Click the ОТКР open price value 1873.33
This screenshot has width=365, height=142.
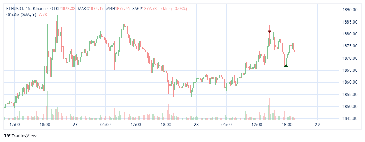[x=68, y=8]
